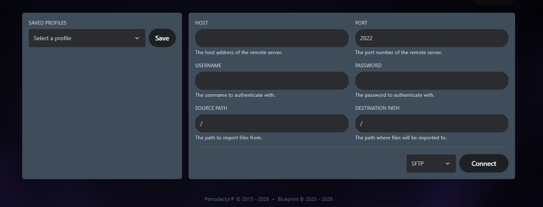The image size is (543, 207).
Task: Click the PORT field label
Action: [361, 23]
